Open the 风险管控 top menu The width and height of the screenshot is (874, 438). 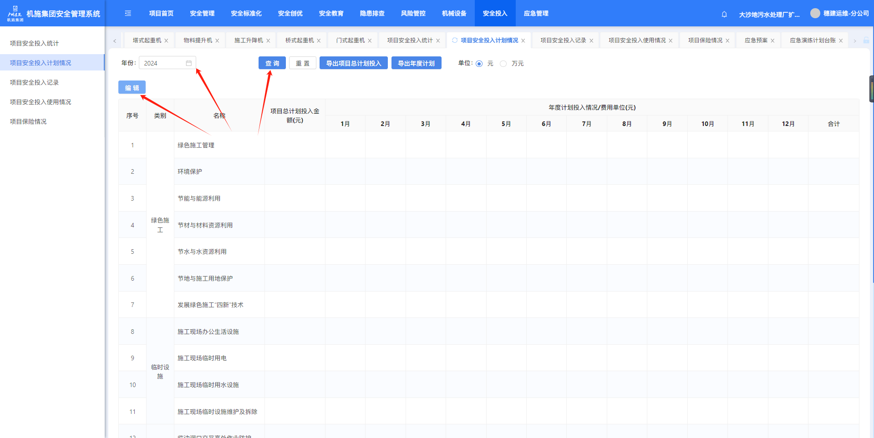coord(413,14)
